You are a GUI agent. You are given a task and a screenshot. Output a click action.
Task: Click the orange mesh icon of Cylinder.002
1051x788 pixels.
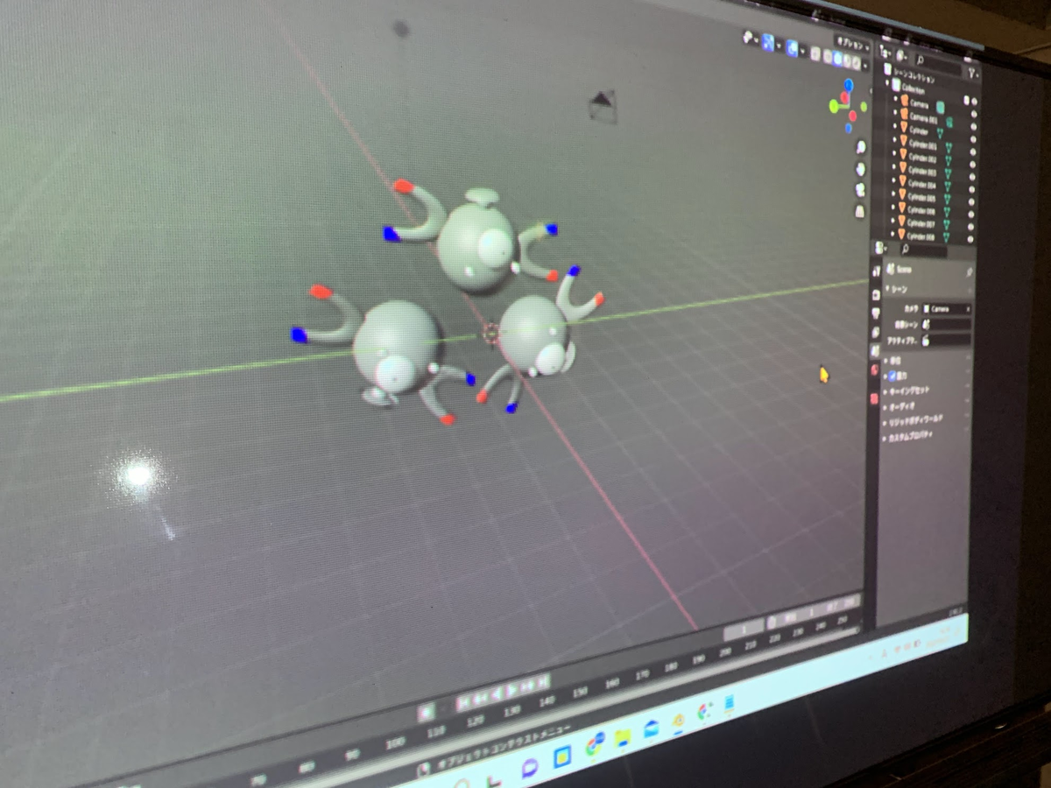[903, 154]
